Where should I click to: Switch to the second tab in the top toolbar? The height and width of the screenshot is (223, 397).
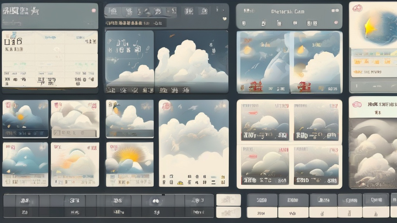(130, 11)
